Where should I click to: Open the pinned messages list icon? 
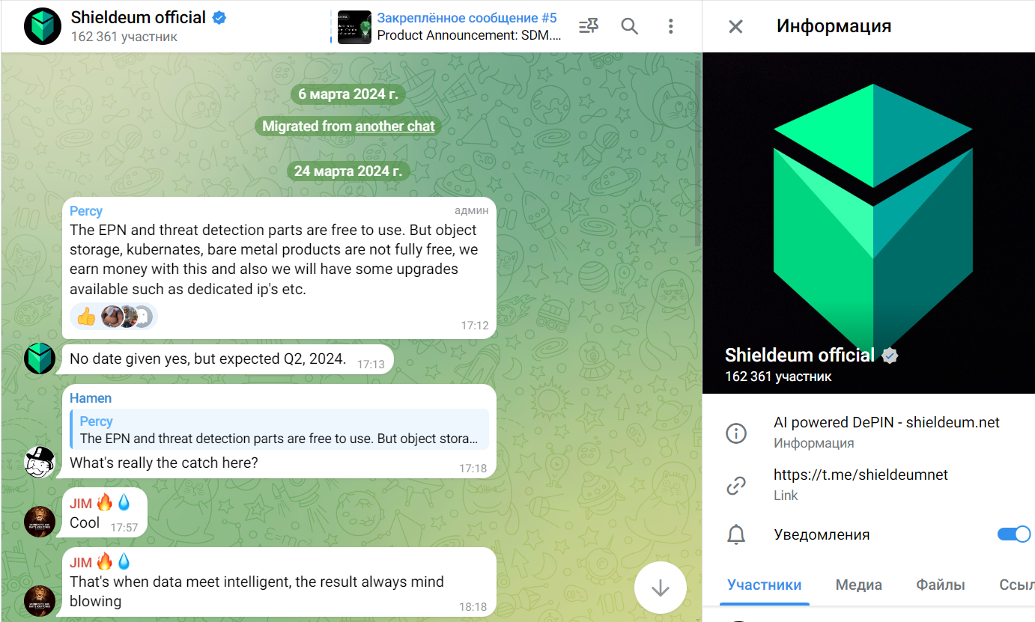point(589,27)
